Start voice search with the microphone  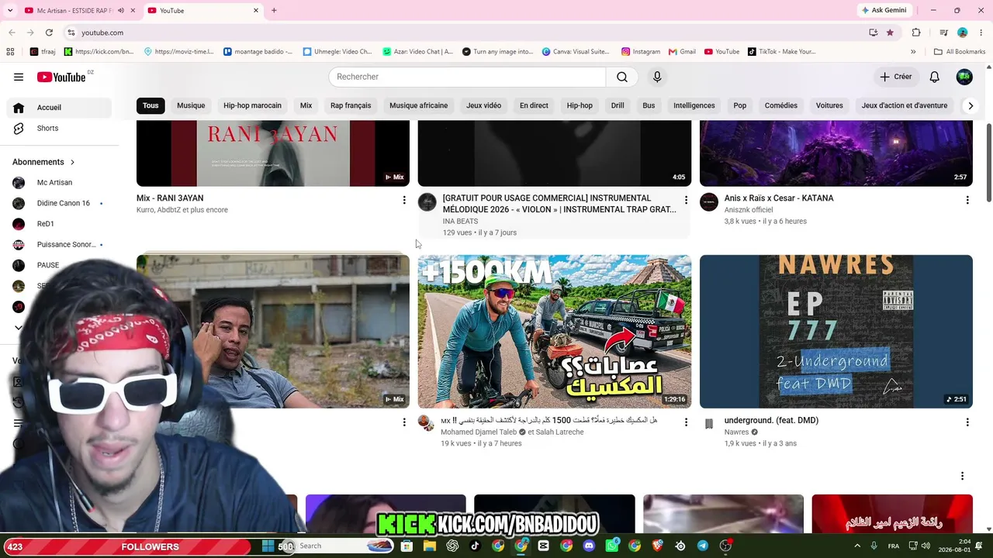point(657,77)
